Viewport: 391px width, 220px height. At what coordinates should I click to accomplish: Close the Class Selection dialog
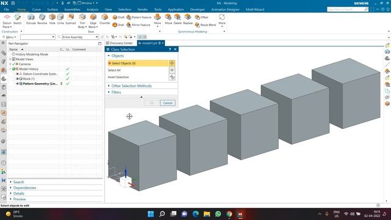175,50
